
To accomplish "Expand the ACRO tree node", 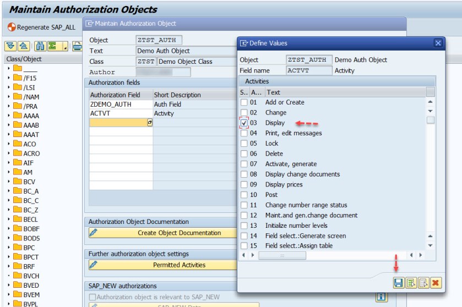I will [x=9, y=153].
